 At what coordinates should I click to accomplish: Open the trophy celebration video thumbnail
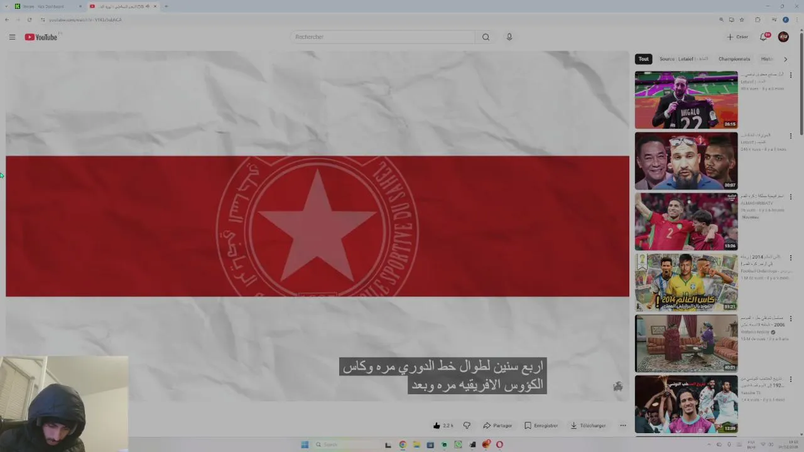(x=687, y=404)
